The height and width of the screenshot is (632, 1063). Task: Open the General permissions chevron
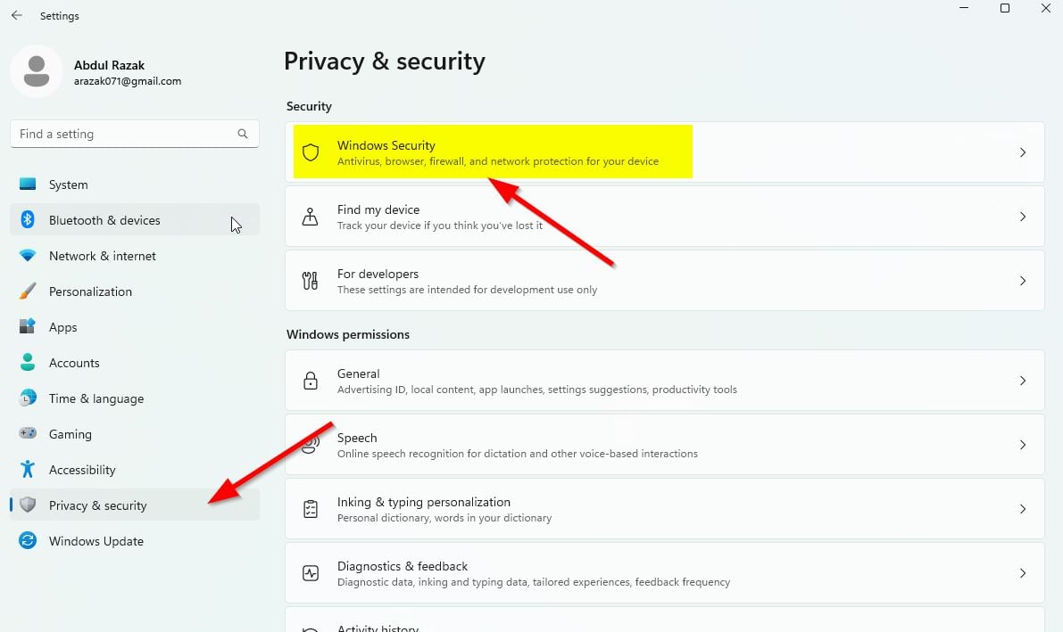pyautogui.click(x=1023, y=381)
